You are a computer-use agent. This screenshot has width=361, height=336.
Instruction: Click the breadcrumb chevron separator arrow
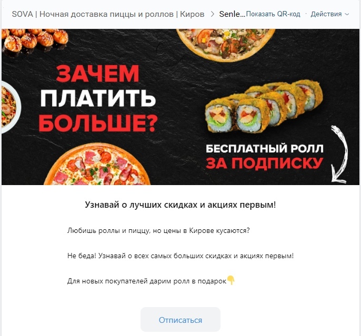[212, 14]
